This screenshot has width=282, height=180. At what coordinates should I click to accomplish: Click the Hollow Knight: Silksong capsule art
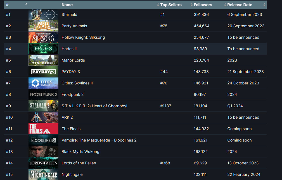tap(43, 37)
